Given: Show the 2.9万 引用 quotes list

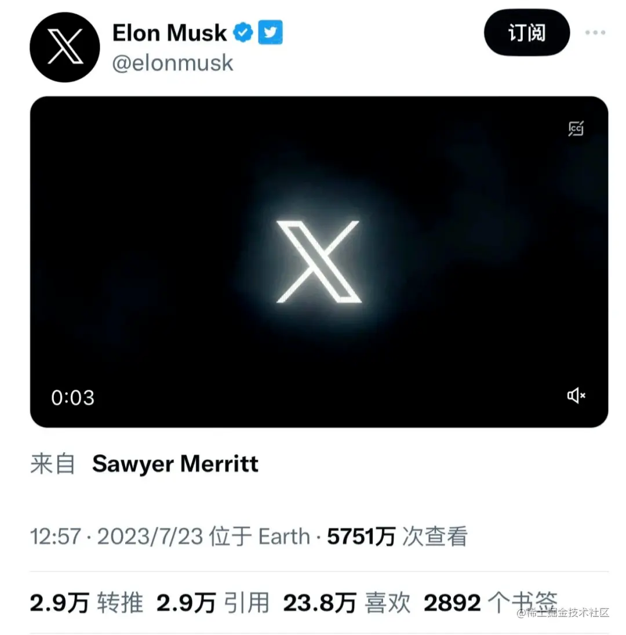Looking at the screenshot, I should (213, 603).
